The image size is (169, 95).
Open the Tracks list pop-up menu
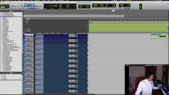(x=22, y=11)
